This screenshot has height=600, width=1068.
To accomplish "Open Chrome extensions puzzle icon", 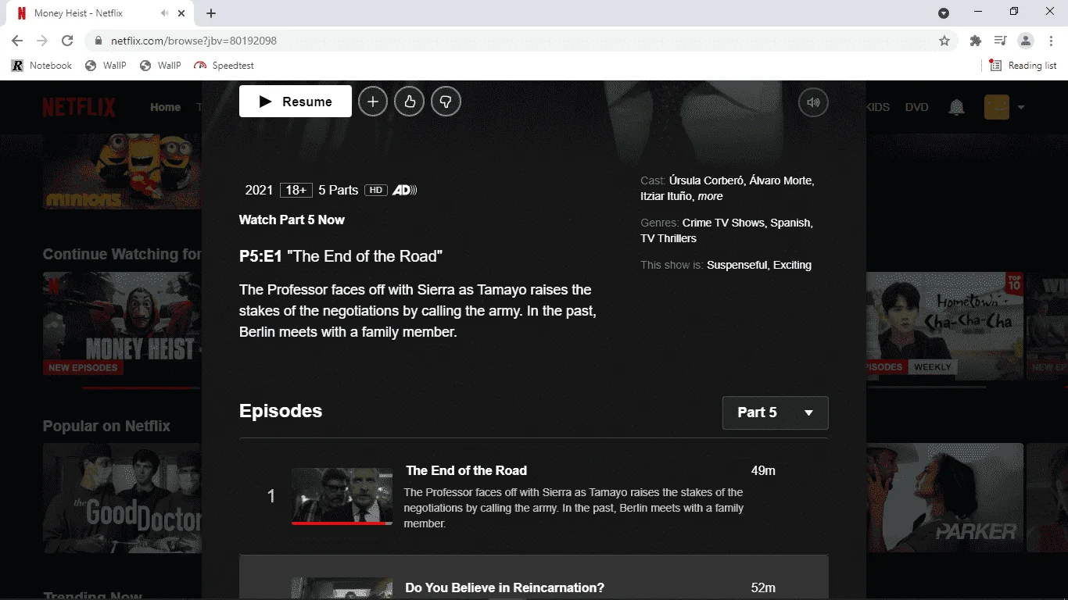I will point(975,41).
